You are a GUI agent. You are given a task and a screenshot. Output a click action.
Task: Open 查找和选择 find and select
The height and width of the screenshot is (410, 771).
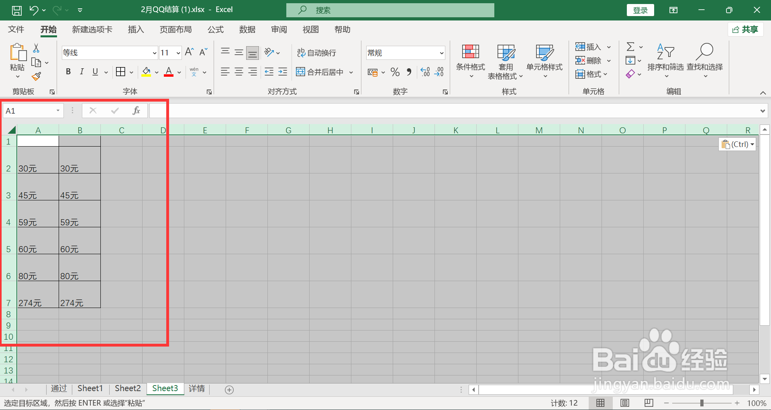pyautogui.click(x=705, y=61)
